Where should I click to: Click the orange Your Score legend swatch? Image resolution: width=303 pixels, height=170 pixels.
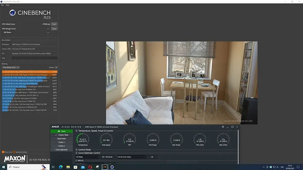click(x=3, y=152)
